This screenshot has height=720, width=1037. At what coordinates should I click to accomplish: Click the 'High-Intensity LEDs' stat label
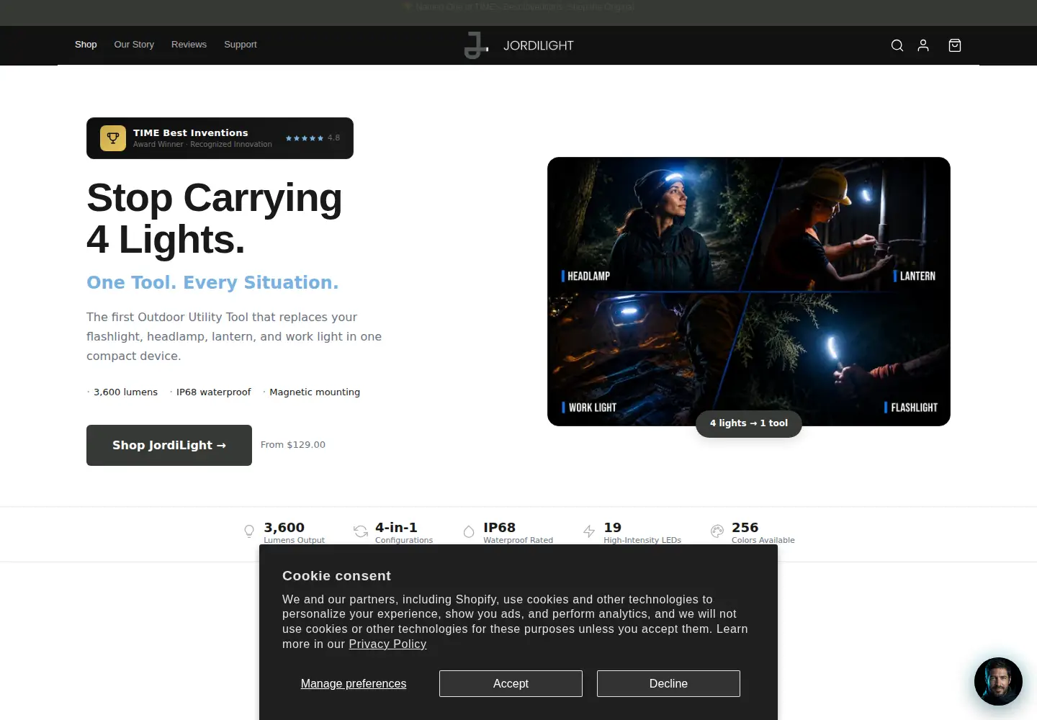point(642,540)
